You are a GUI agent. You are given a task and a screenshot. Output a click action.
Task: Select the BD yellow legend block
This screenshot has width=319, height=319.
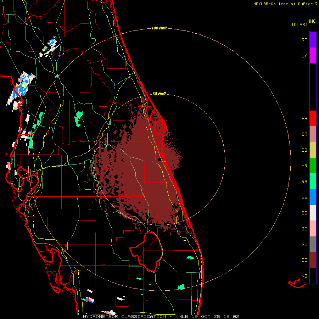313,150
